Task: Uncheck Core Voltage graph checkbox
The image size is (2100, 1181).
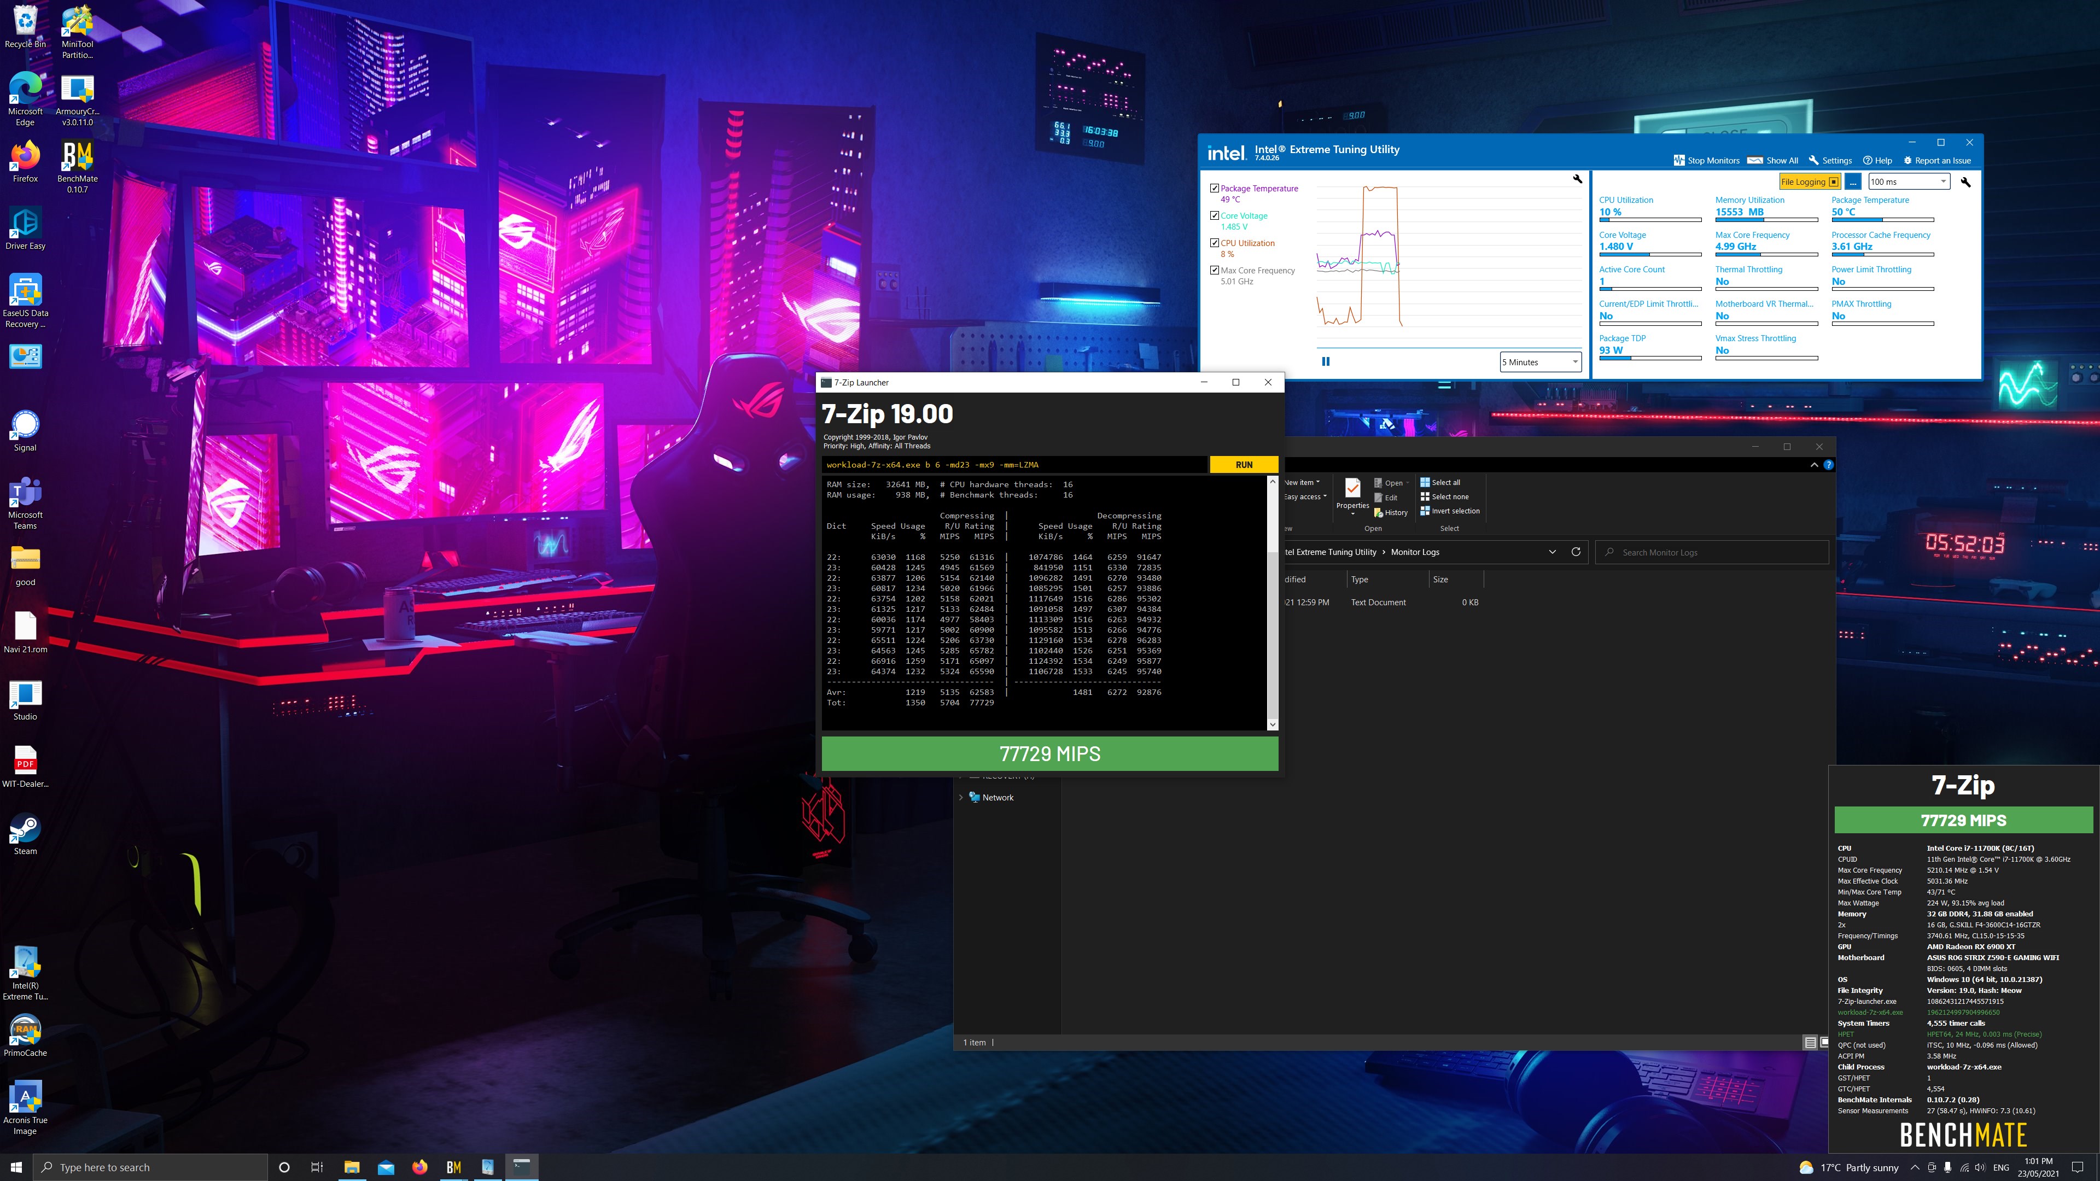Action: (1215, 216)
